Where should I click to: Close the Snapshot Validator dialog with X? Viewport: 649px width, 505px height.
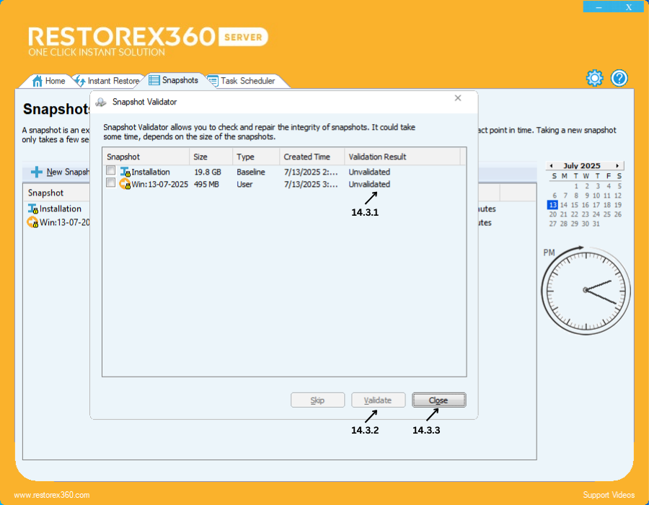click(458, 98)
